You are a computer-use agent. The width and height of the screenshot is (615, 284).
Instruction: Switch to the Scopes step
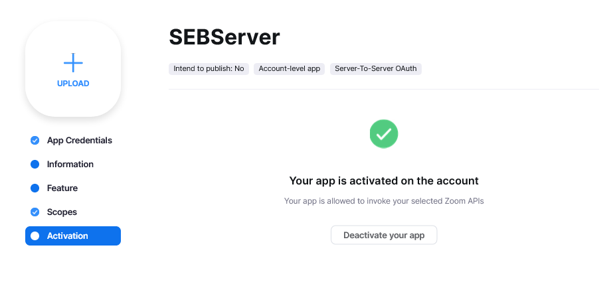(x=62, y=212)
